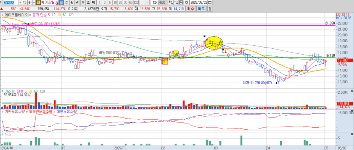Click the 최저 11,790 (04/07) low marker

261,83
